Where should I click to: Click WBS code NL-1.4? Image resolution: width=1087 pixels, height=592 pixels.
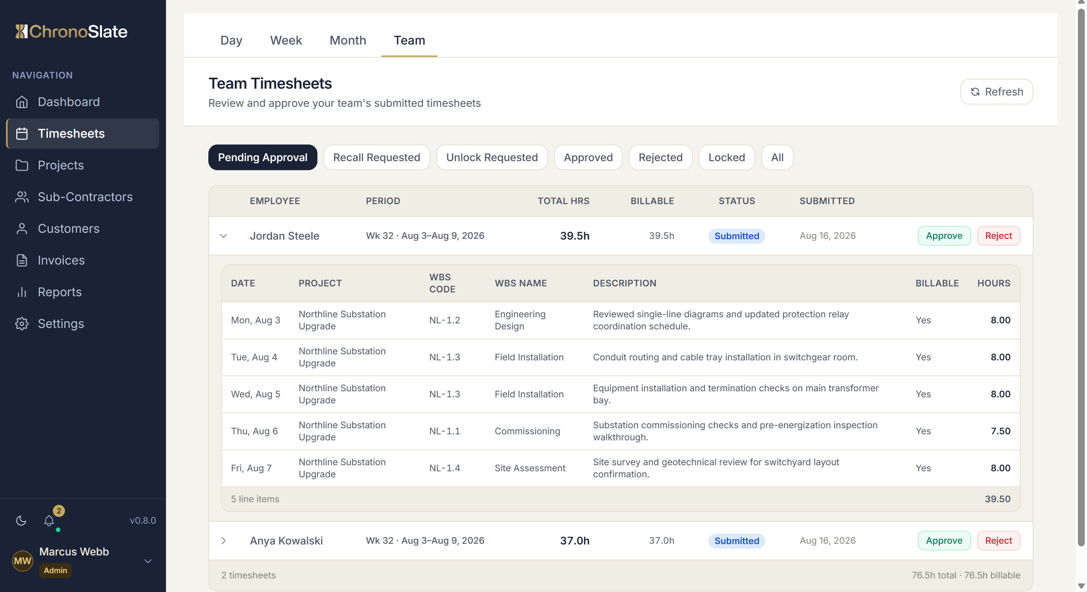pos(444,468)
